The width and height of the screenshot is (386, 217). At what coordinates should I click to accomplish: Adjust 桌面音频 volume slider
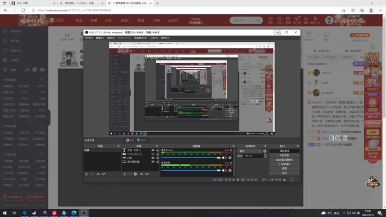(191, 170)
